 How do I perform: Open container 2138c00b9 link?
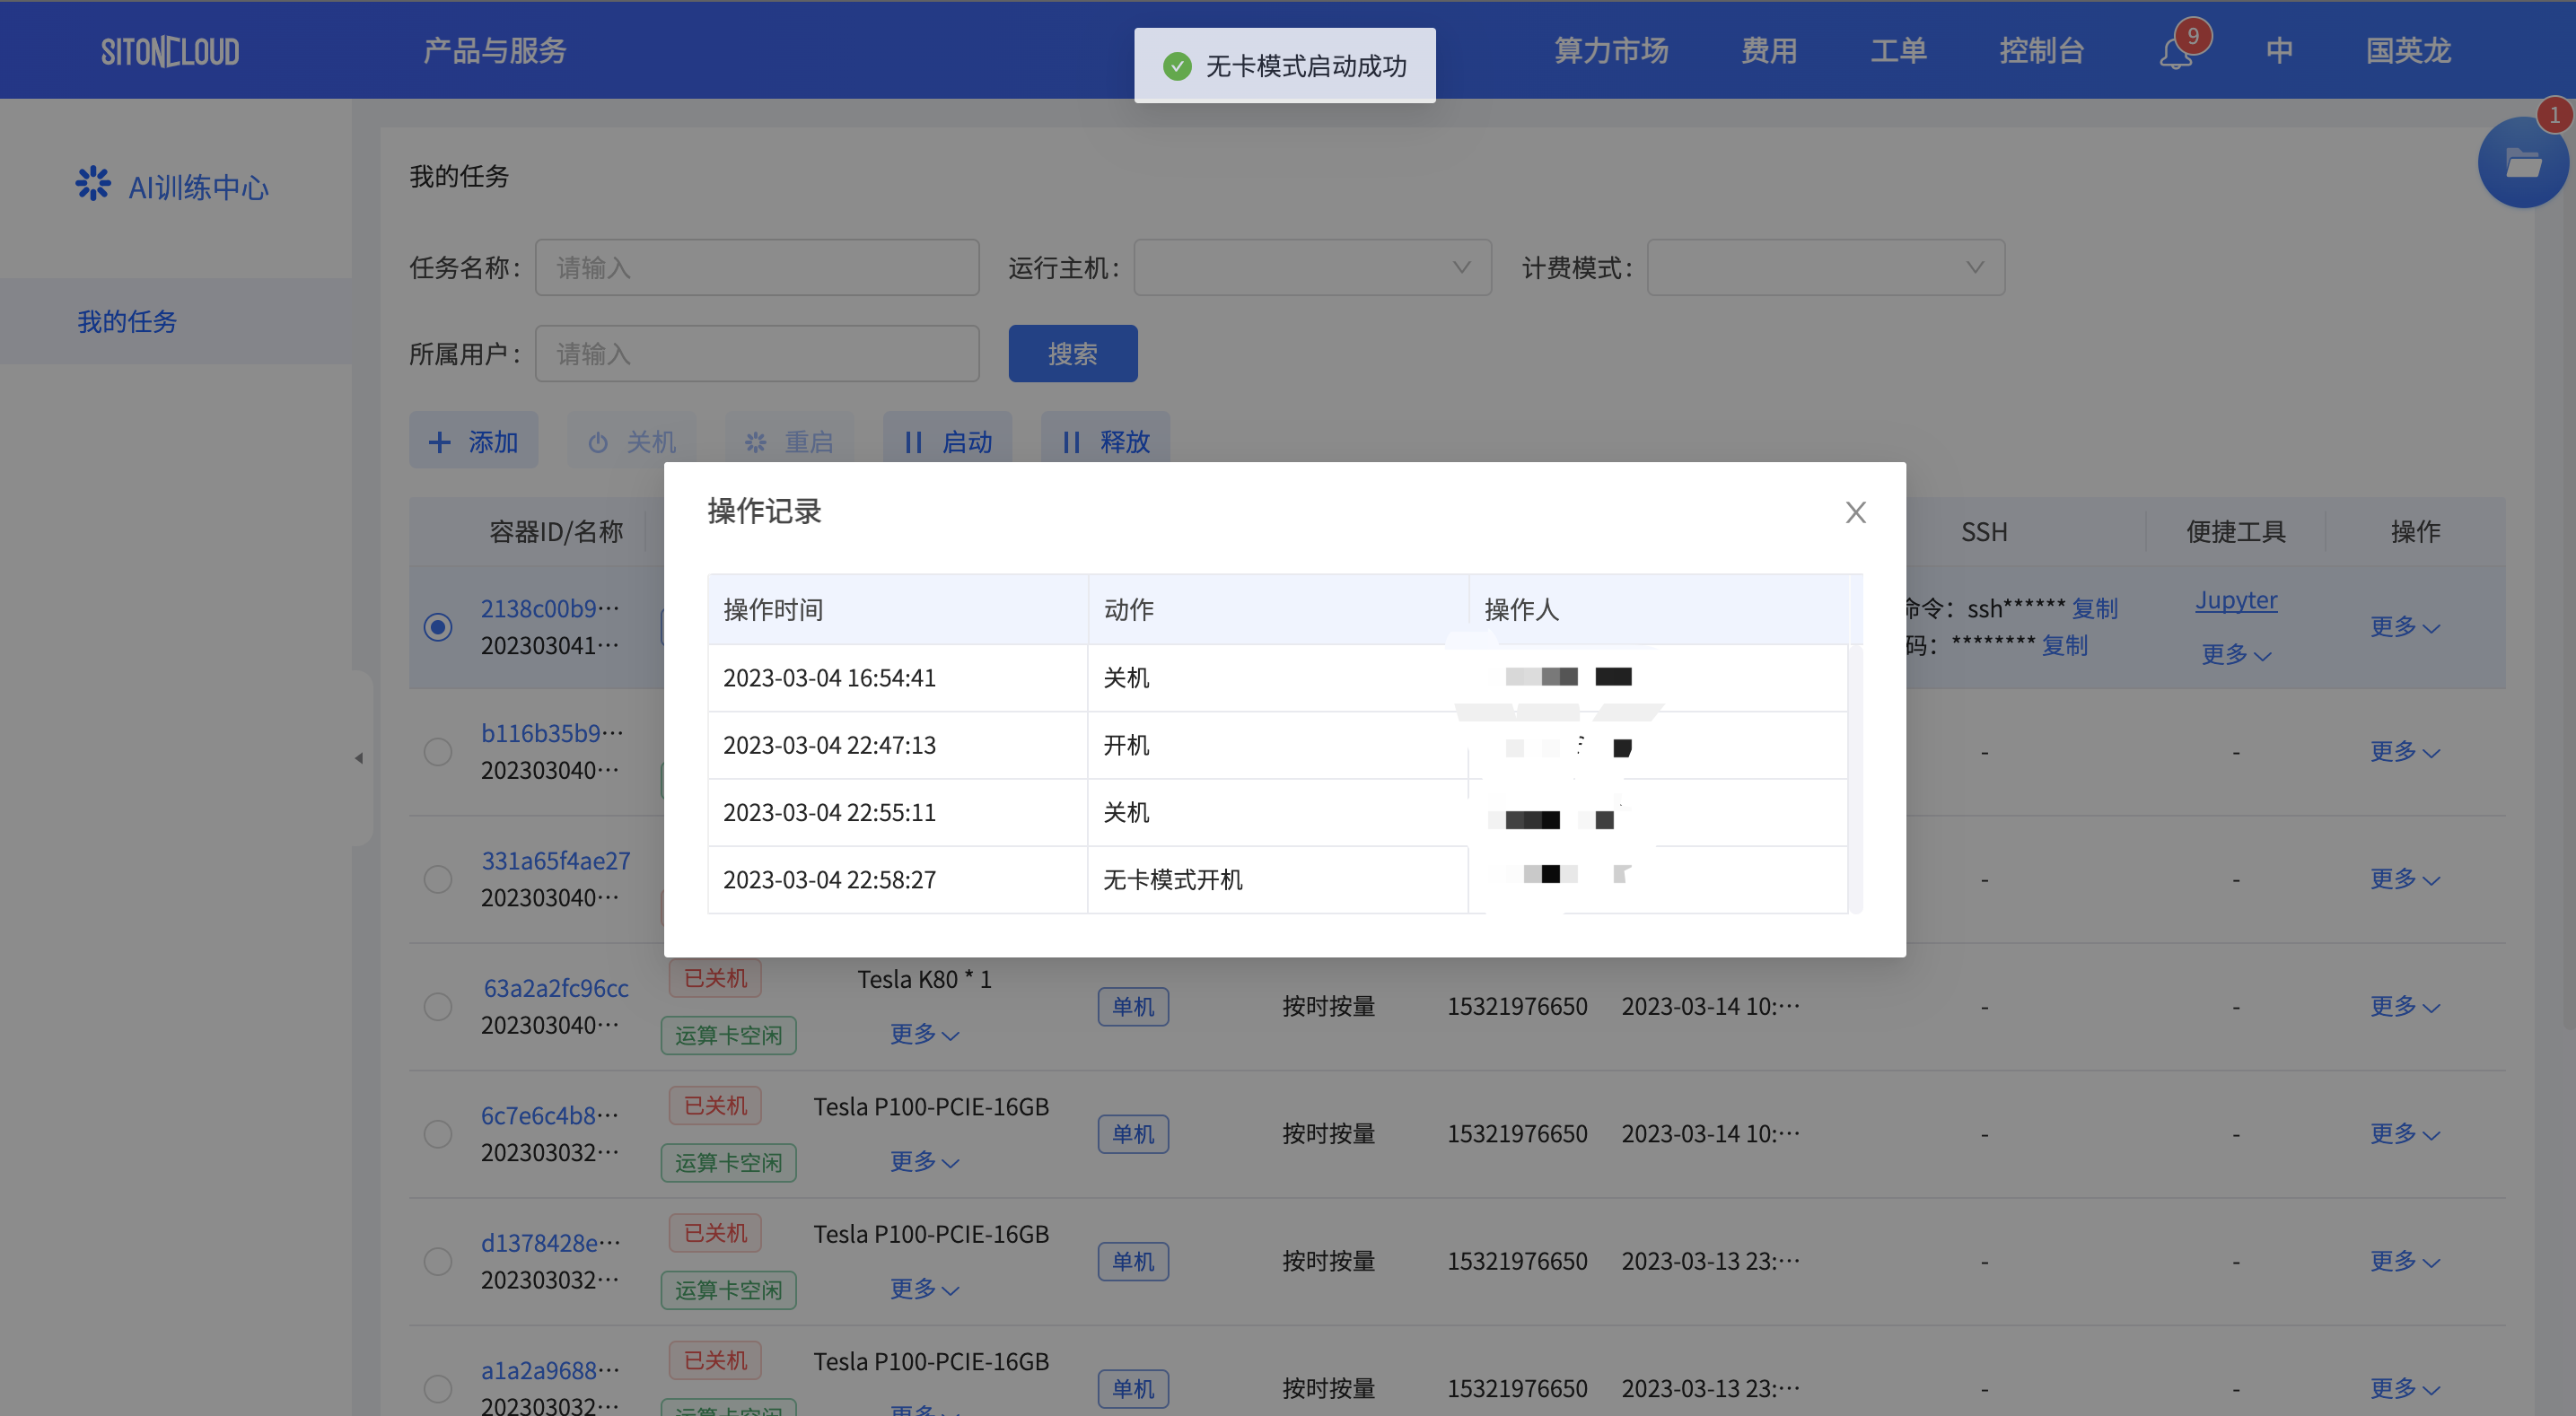[x=550, y=608]
